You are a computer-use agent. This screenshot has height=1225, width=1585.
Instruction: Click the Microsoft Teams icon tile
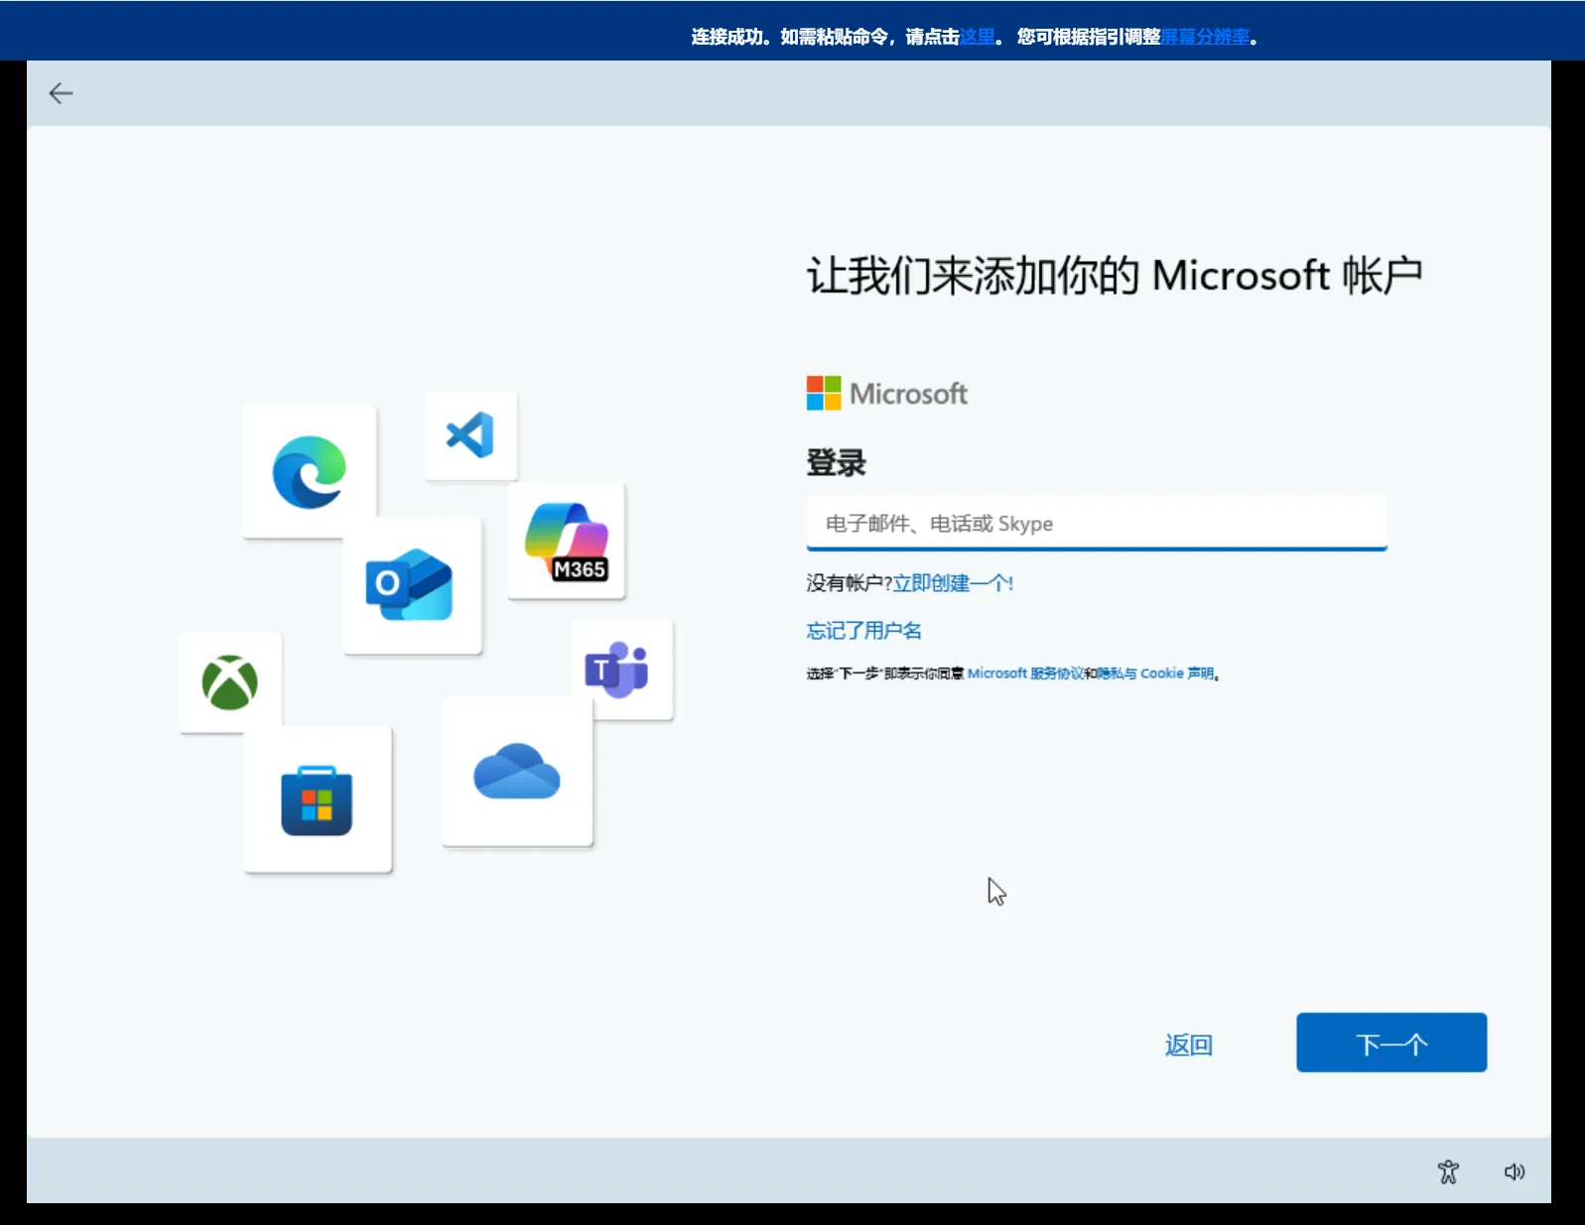(x=621, y=670)
